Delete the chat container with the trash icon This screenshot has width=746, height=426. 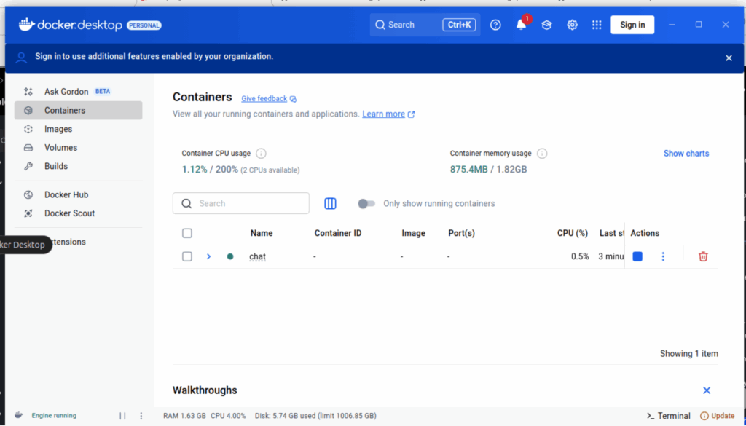pos(703,257)
